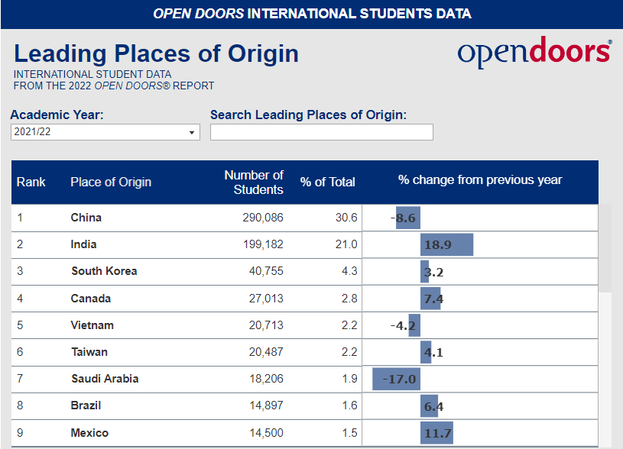Click China's student count 290,086
Screen dimensions: 623x449
(x=263, y=218)
